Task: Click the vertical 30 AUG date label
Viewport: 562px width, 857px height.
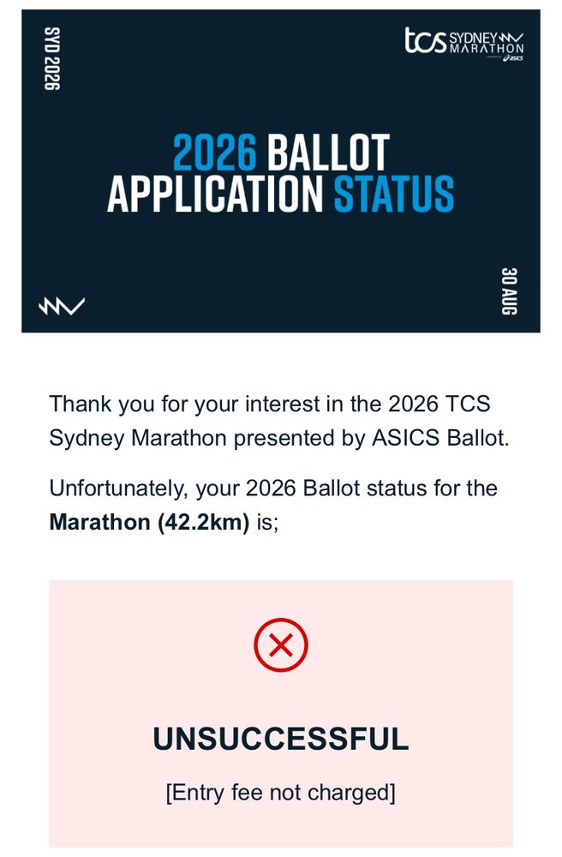Action: tap(509, 291)
